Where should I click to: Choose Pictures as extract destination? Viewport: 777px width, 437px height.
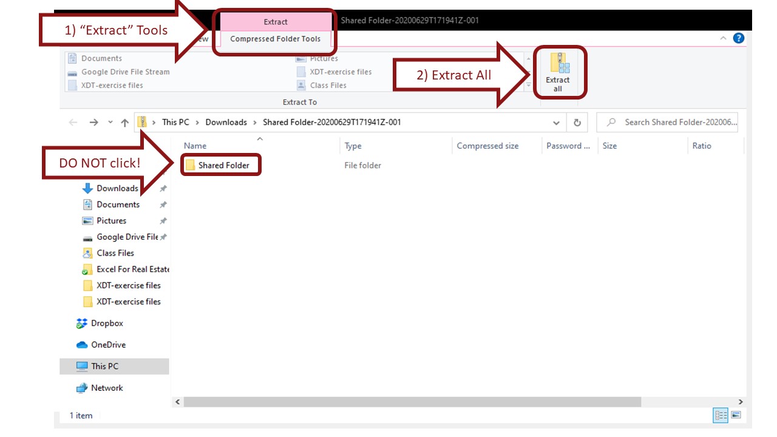click(317, 58)
